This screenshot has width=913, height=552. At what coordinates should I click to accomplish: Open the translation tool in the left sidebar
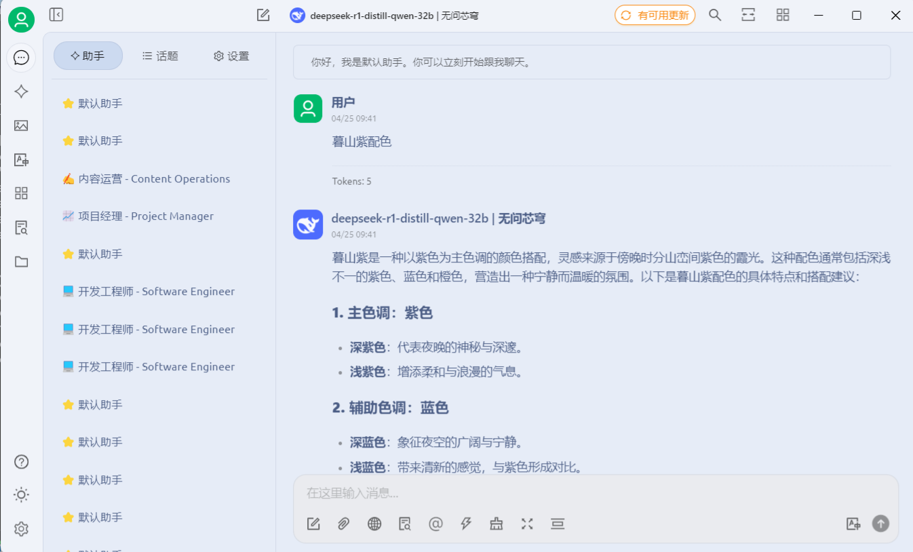tap(21, 159)
